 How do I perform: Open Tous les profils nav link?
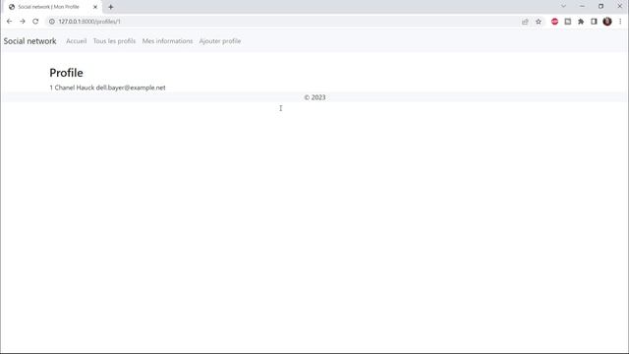coord(114,41)
